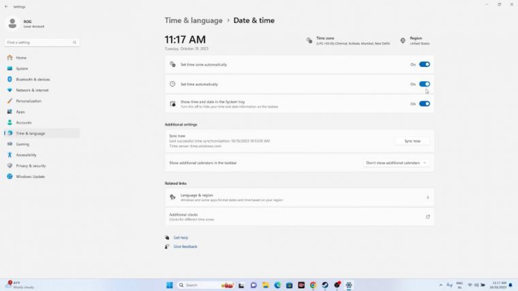Click the back arrow in Settings title bar
The image size is (518, 291).
[5, 6]
